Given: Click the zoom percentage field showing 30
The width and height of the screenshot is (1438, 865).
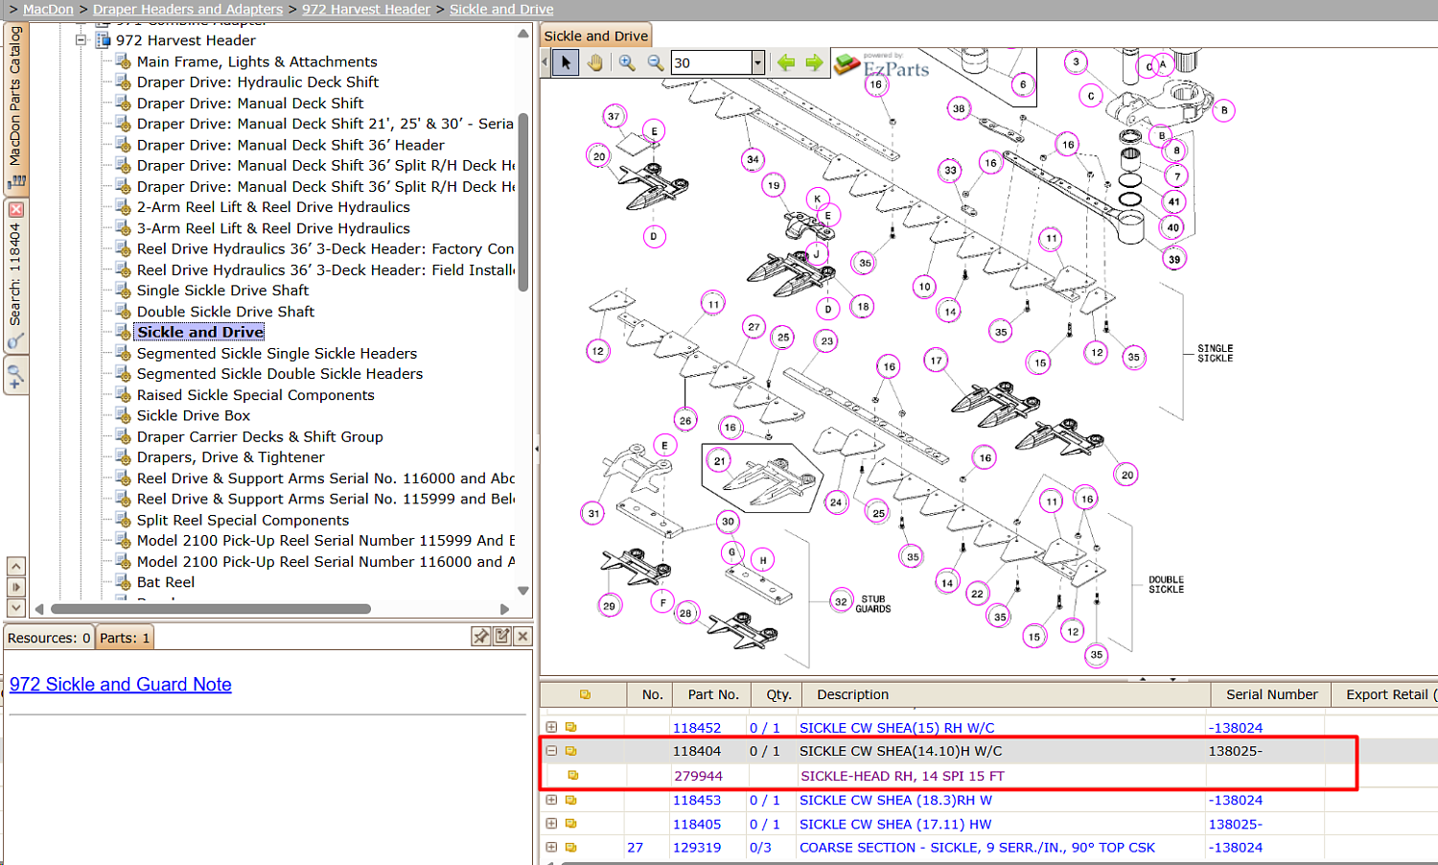Looking at the screenshot, I should tap(711, 62).
